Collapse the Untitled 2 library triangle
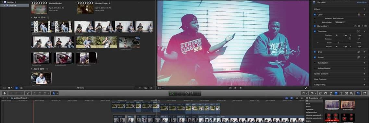 pyautogui.click(x=2, y=2)
